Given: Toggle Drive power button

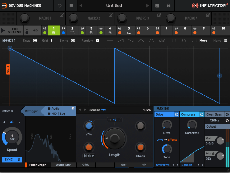Looking at the screenshot, I should [x=177, y=114].
